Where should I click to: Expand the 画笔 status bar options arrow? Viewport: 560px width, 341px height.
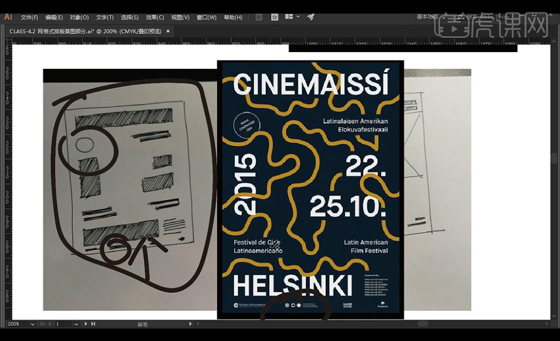[190, 324]
